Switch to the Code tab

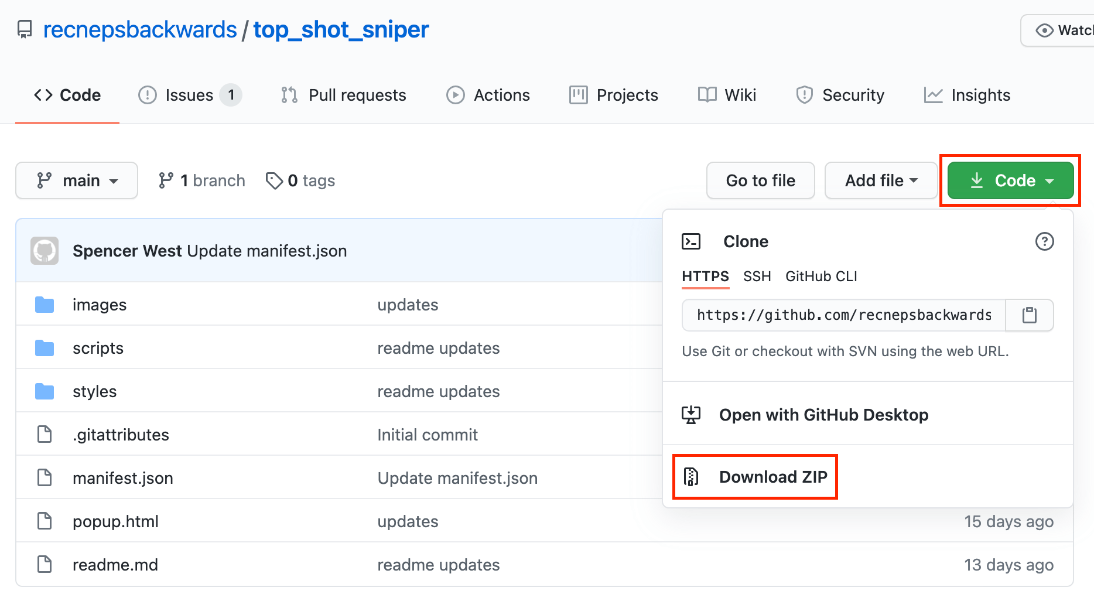(67, 95)
